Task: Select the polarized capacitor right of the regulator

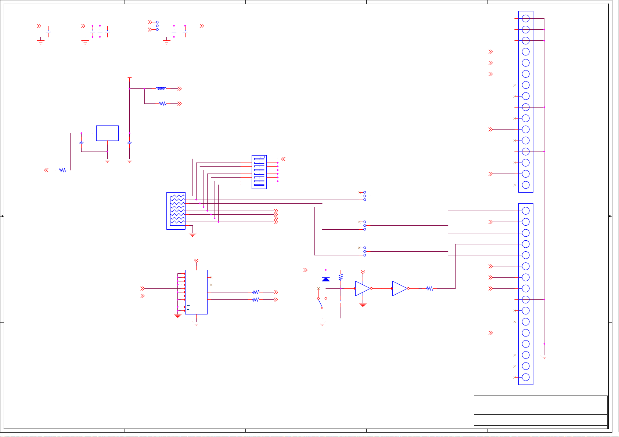Action: point(129,143)
